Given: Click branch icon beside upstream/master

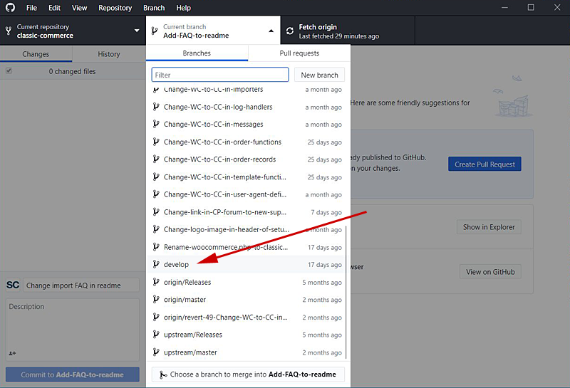Looking at the screenshot, I should point(156,352).
